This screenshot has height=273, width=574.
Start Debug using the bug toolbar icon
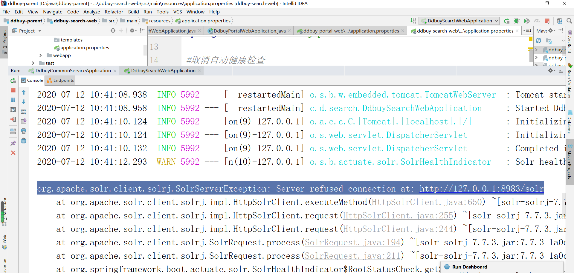[517, 21]
